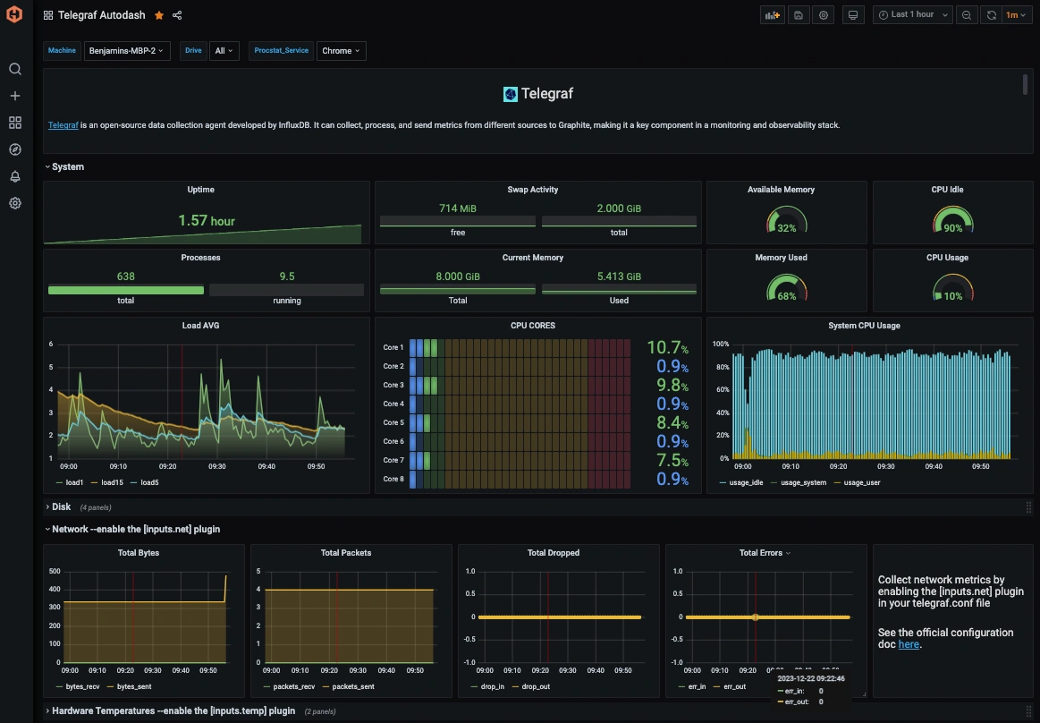Open the search icon in the sidebar
This screenshot has width=1040, height=723.
[14, 69]
